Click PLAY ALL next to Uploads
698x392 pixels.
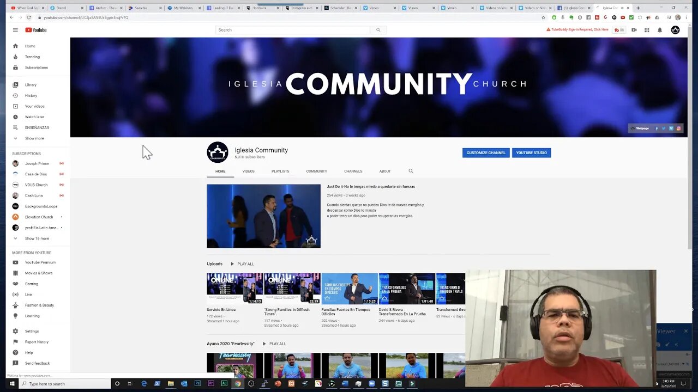[x=242, y=264]
